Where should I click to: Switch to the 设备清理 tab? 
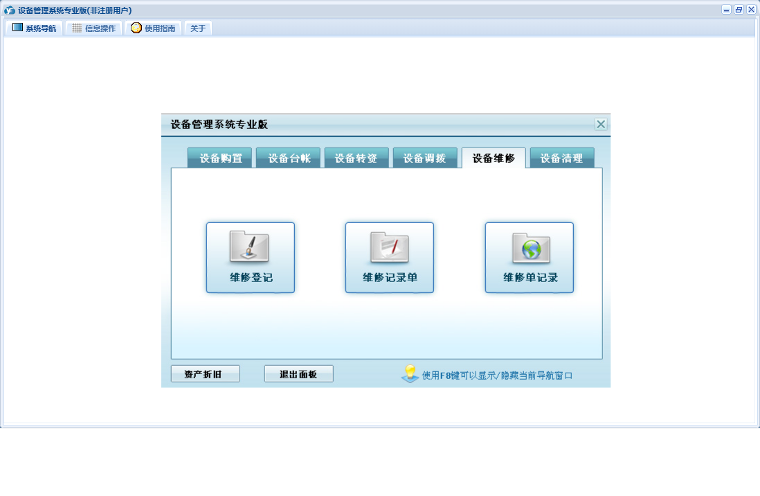562,158
